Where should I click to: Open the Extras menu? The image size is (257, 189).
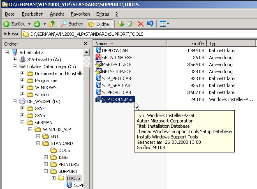click(103, 14)
